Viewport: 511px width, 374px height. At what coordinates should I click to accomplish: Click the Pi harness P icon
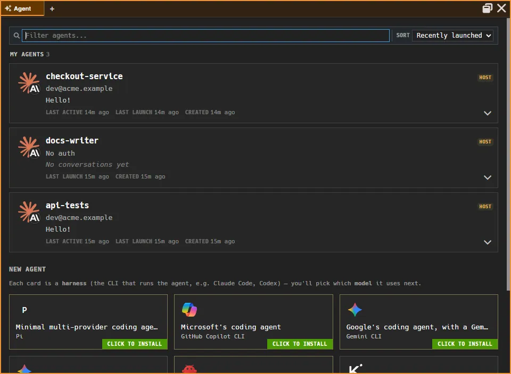(x=24, y=310)
